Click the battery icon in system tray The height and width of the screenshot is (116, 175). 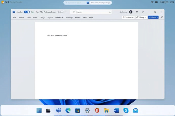156,2
